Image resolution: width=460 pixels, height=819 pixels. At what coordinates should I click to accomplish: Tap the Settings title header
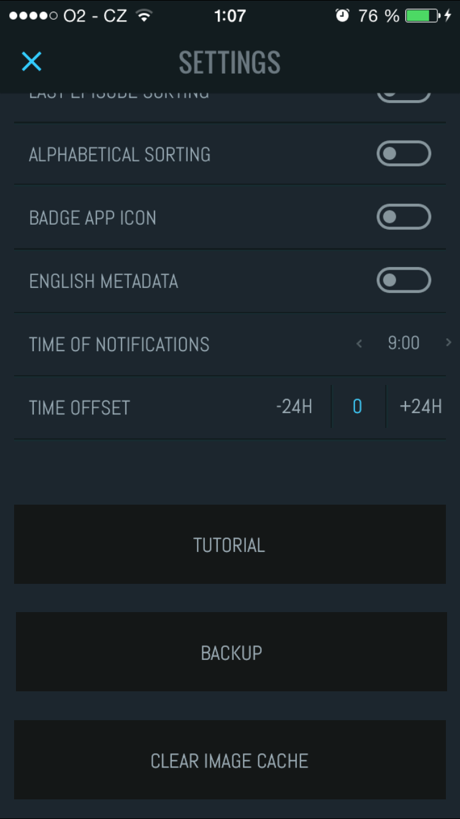[x=229, y=62]
